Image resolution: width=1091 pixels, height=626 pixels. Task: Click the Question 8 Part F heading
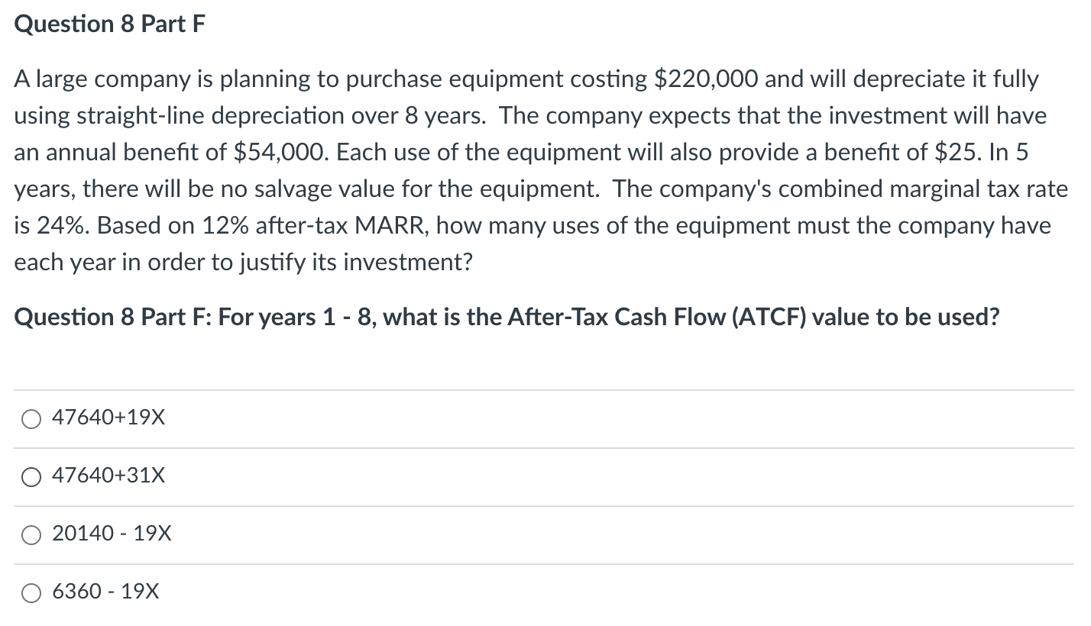point(109,23)
